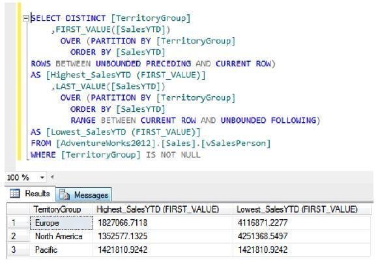The image size is (378, 260).
Task: Select row 3 header in results grid
Action: click(18, 250)
